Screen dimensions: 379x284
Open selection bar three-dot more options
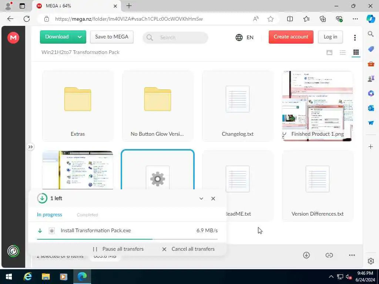point(352,255)
